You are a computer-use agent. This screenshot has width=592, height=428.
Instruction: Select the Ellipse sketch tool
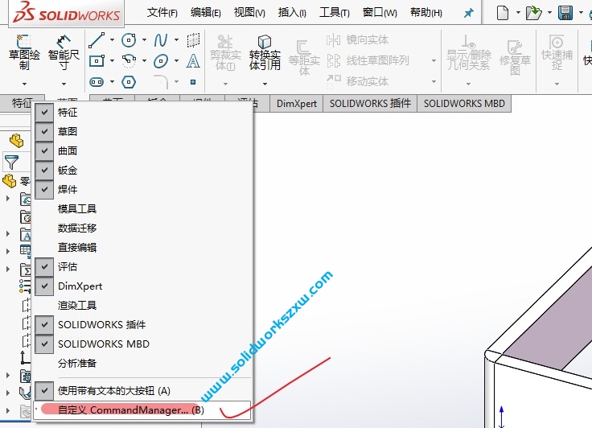pyautogui.click(x=161, y=60)
